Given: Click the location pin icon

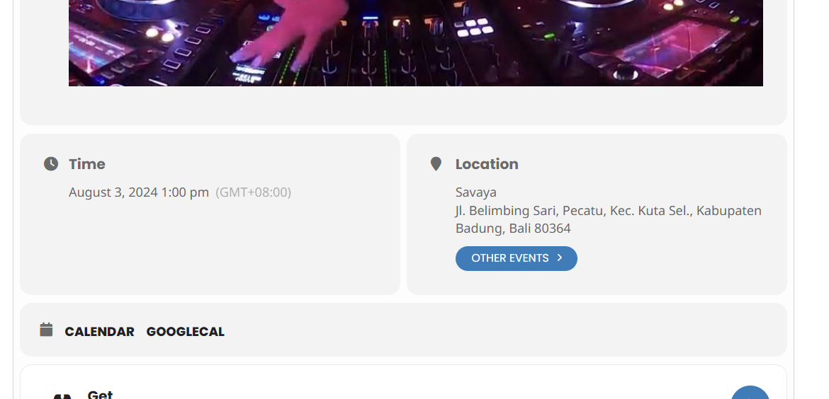Looking at the screenshot, I should point(436,164).
